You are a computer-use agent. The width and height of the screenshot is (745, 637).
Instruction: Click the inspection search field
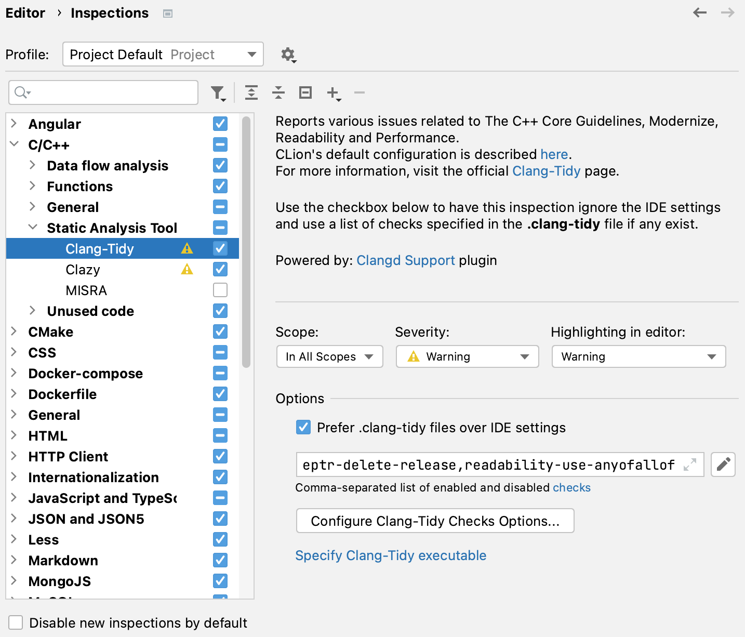pos(103,92)
